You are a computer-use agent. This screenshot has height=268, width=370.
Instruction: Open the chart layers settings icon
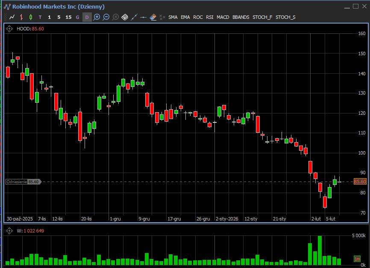point(125,17)
